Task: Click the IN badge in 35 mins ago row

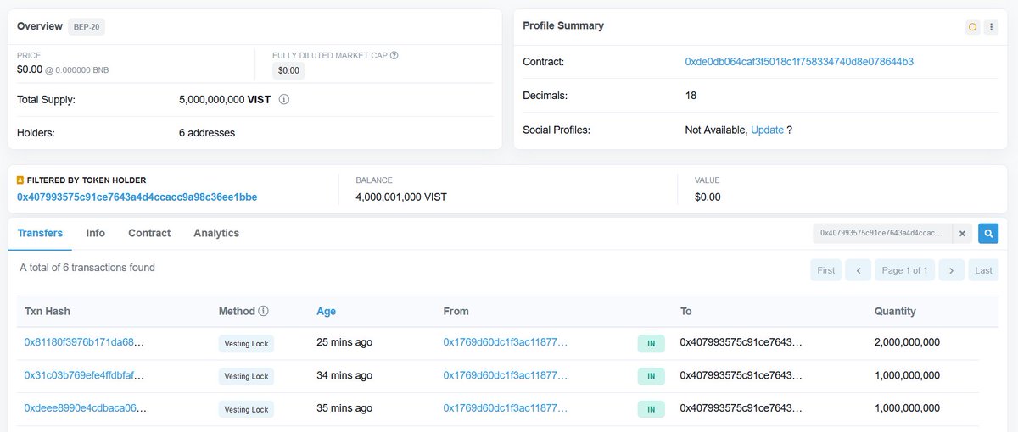Action: (651, 409)
